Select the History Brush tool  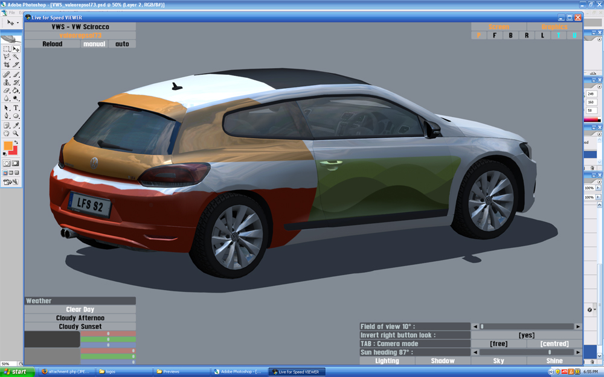(16, 82)
